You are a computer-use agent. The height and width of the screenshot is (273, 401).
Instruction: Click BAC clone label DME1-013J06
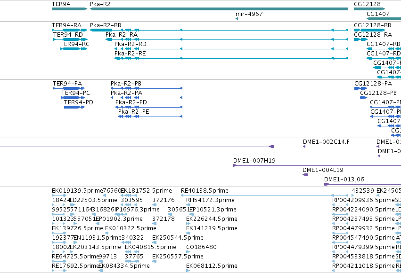click(x=344, y=179)
